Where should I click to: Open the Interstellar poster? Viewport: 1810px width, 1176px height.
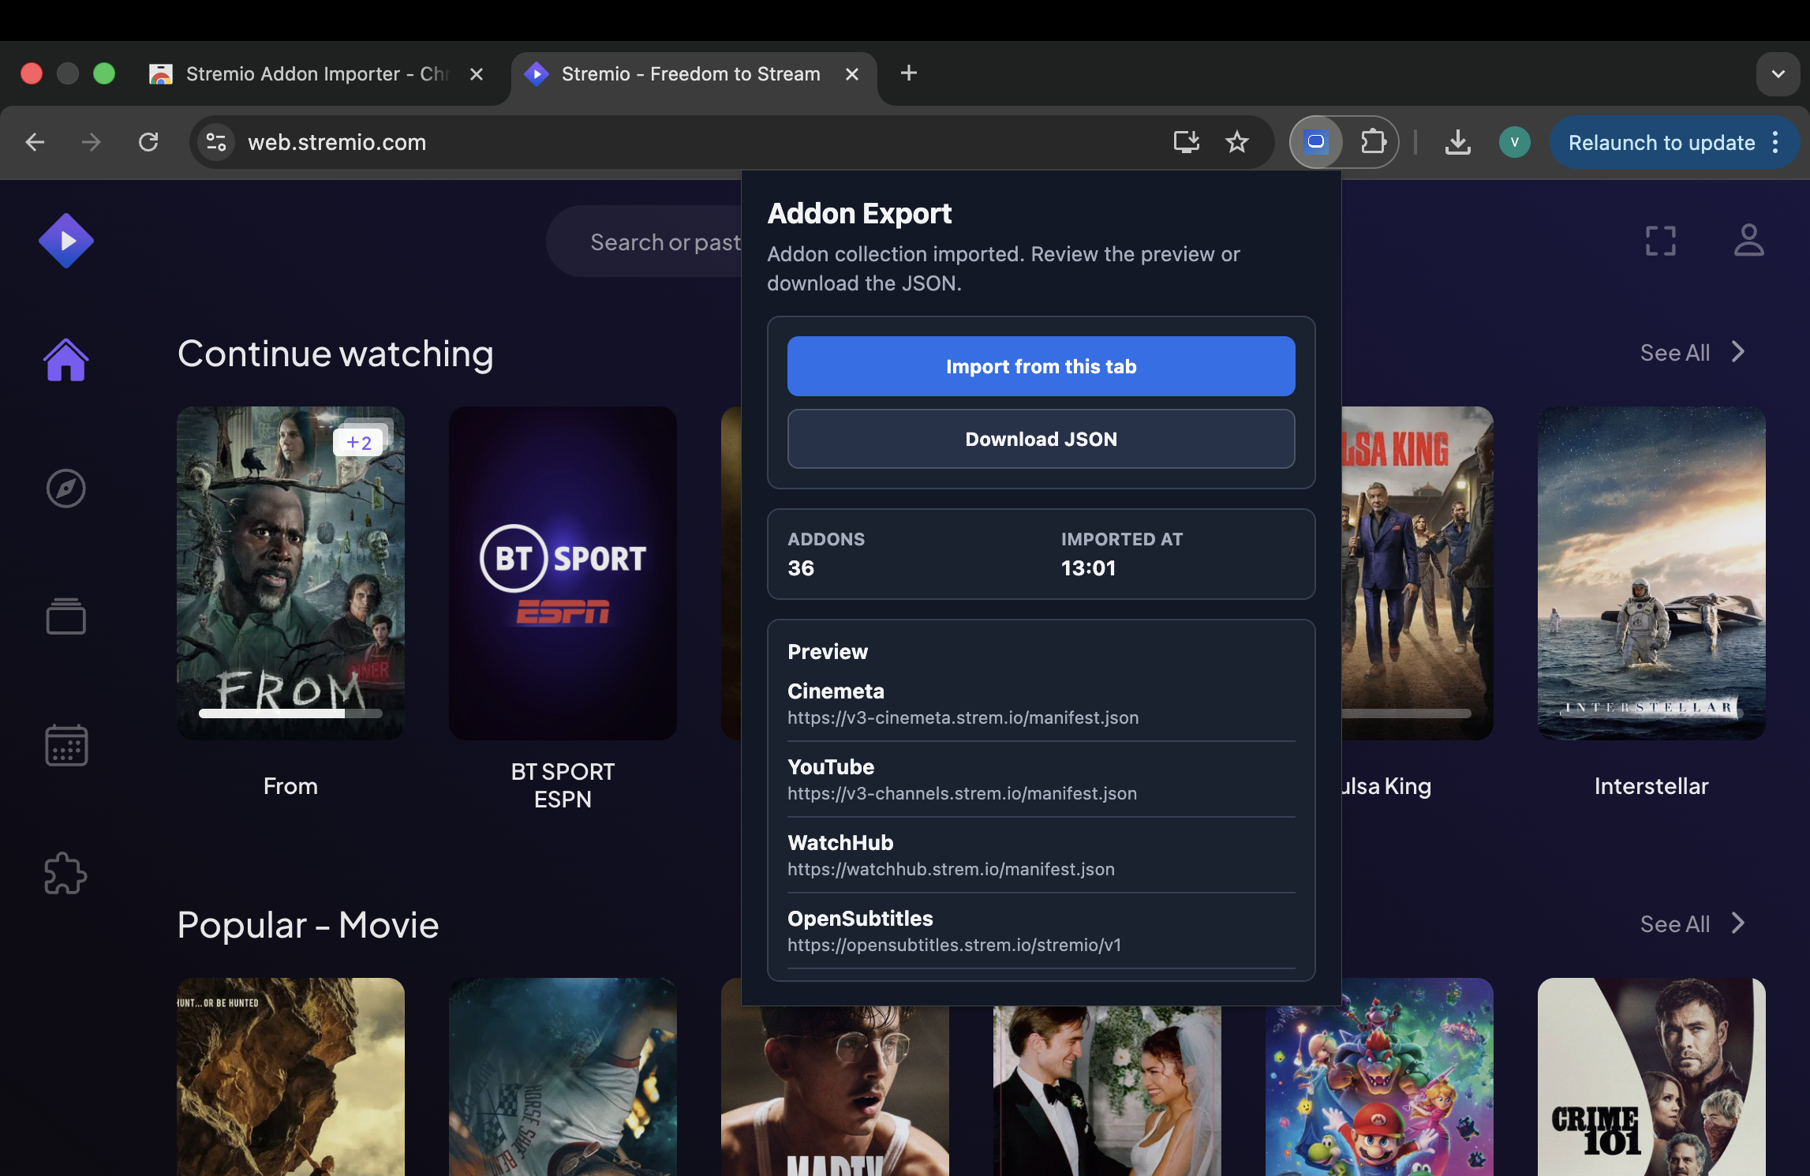pos(1651,573)
